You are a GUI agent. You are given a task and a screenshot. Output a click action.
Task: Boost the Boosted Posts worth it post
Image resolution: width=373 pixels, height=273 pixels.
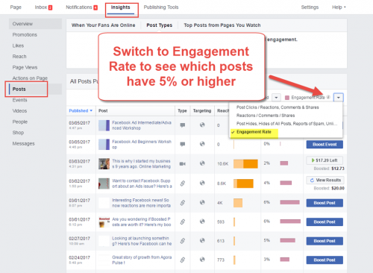tap(325, 222)
